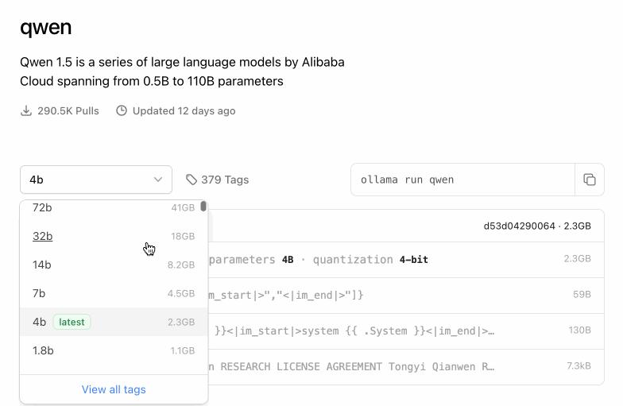Open the parameters 4B quantization row
The height and width of the screenshot is (406, 623).
point(397,259)
